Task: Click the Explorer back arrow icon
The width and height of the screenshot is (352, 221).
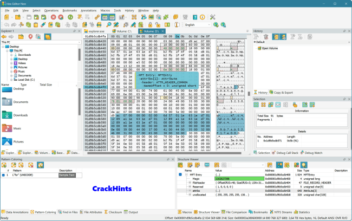Action: tap(4, 37)
